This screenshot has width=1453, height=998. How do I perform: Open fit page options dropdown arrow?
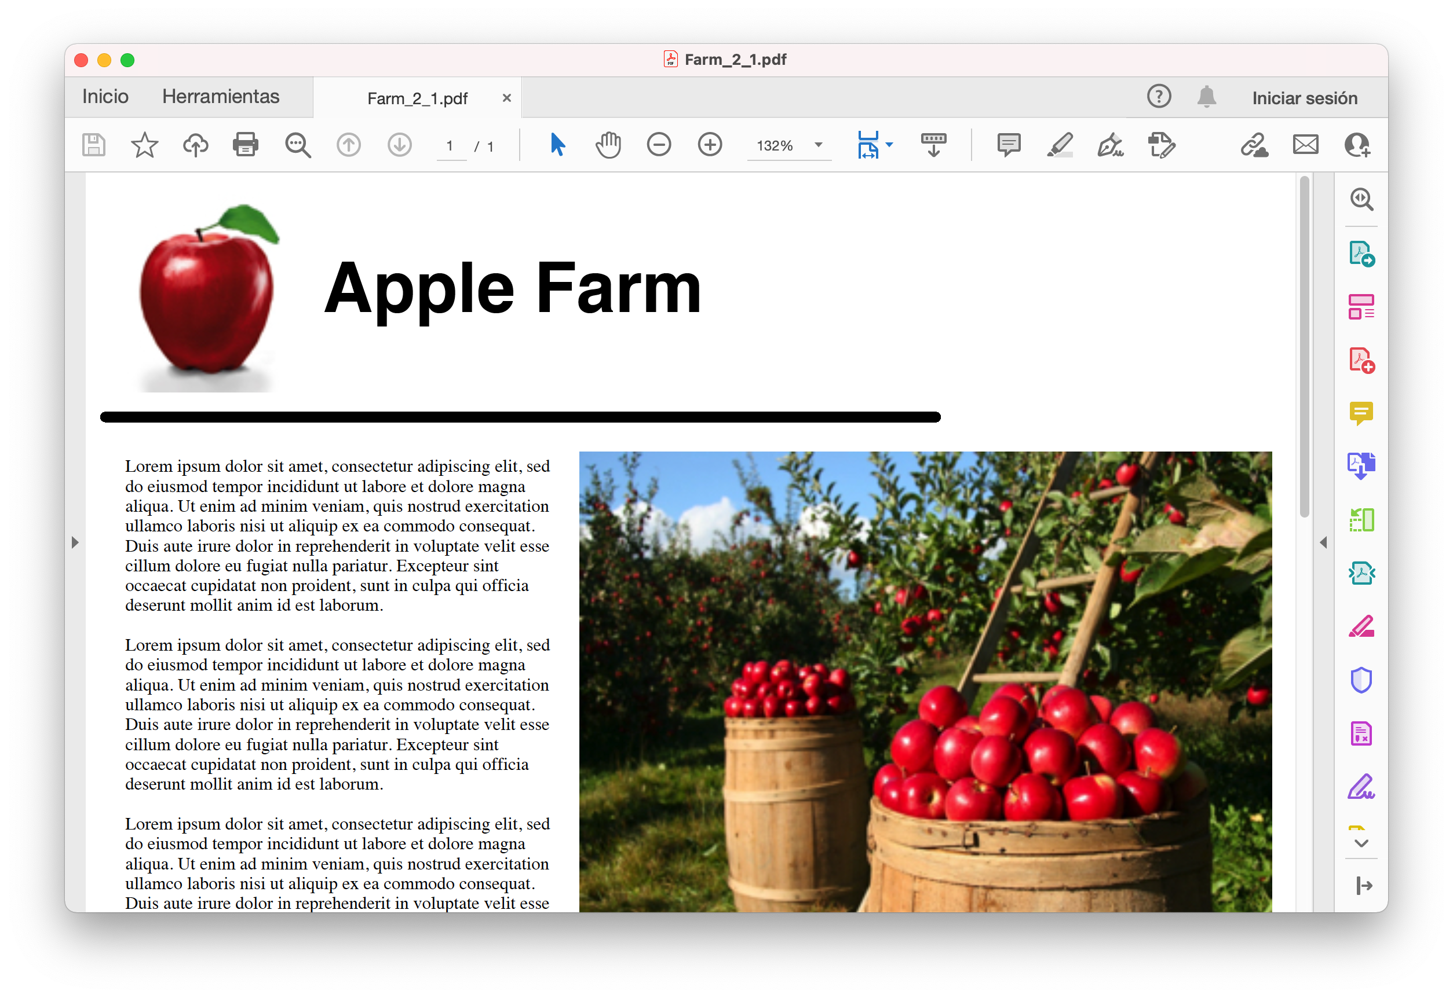889,145
